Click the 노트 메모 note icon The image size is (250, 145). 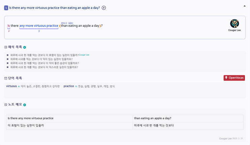6,105
